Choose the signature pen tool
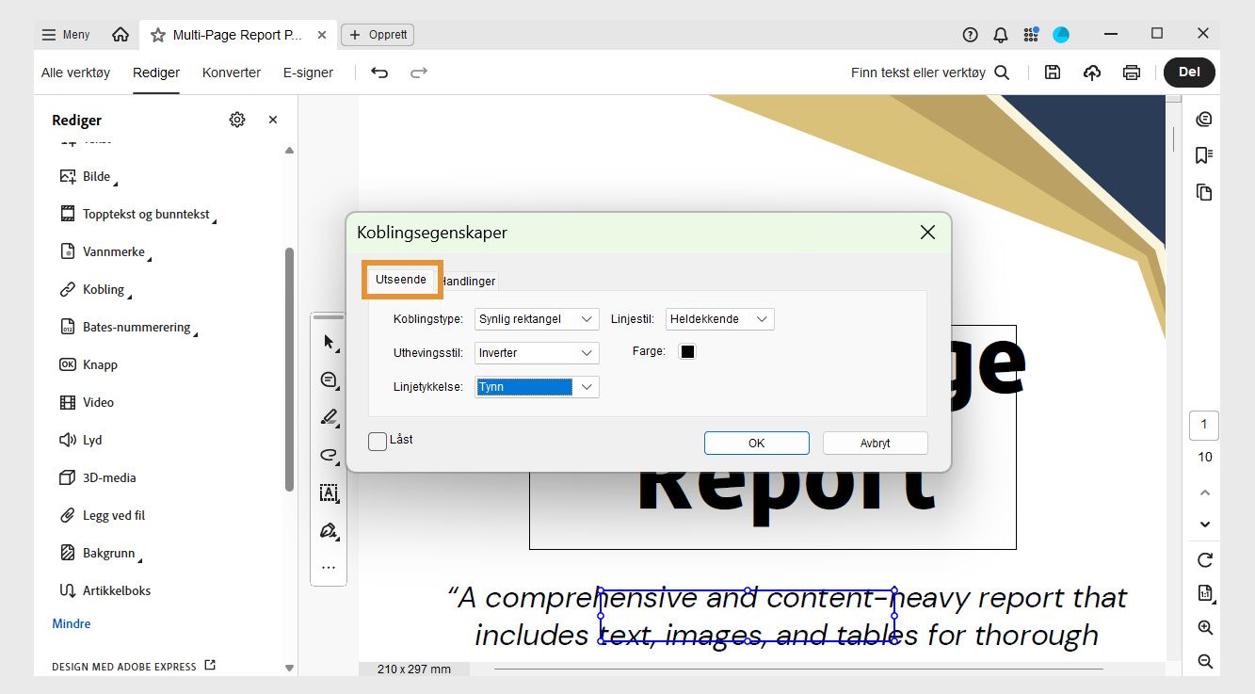The height and width of the screenshot is (694, 1255). coord(329,530)
